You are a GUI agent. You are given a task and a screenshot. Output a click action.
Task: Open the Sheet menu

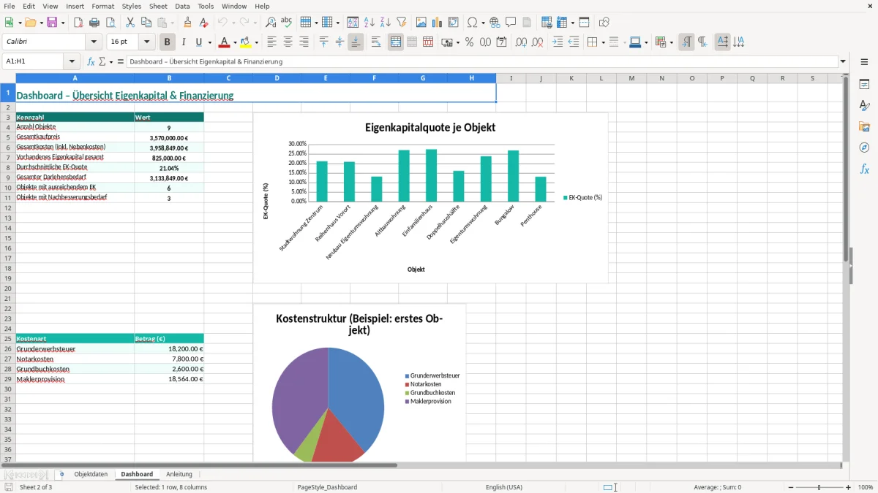click(x=158, y=6)
